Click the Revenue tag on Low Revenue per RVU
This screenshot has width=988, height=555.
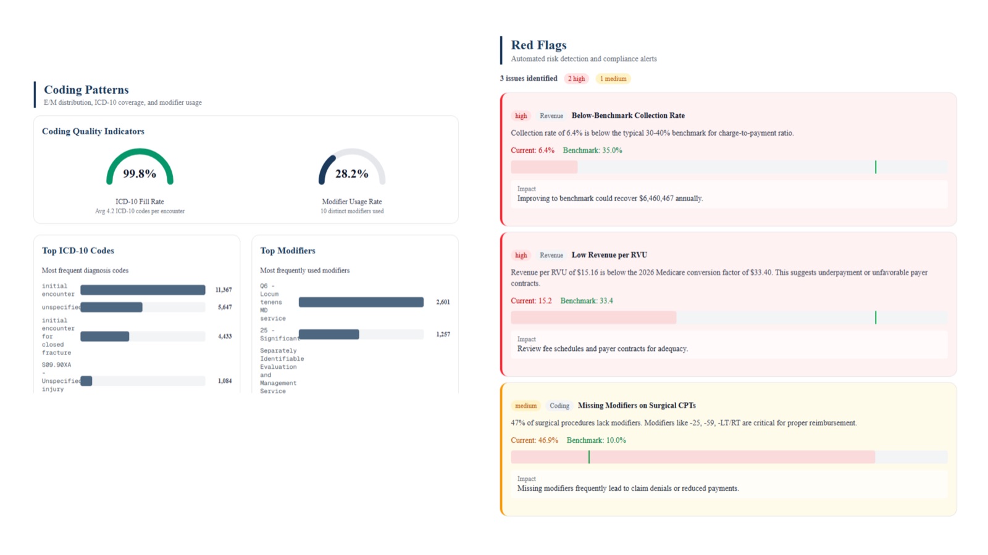pos(551,255)
